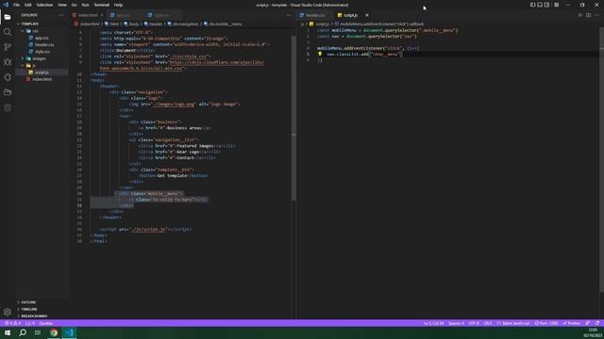Open the Terminal menu
The height and width of the screenshot is (339, 604).
pos(102,5)
